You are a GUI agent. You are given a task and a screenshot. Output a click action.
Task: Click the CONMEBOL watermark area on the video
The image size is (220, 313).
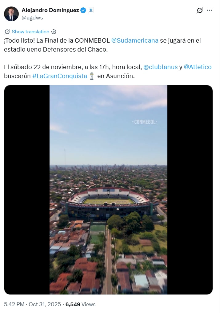pos(144,122)
